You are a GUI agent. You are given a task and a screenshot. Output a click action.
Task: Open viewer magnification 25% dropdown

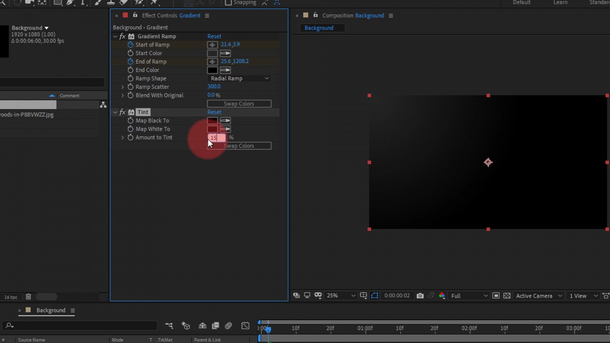point(341,296)
